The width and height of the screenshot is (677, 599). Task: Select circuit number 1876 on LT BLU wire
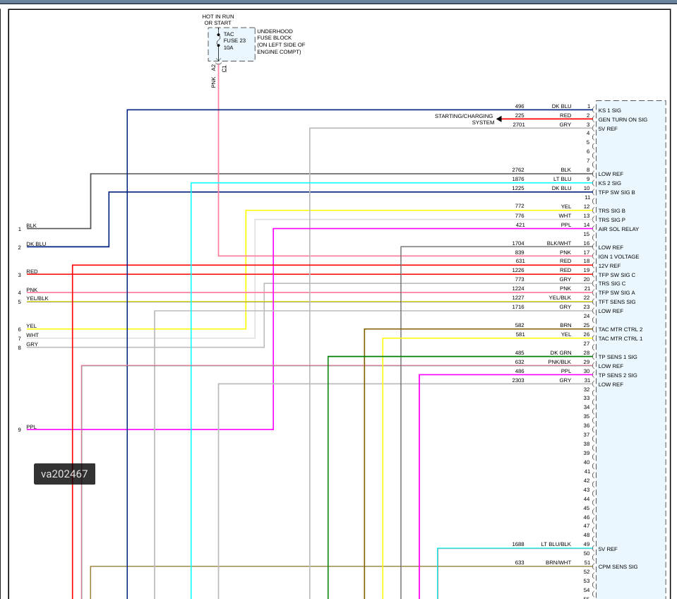(518, 179)
